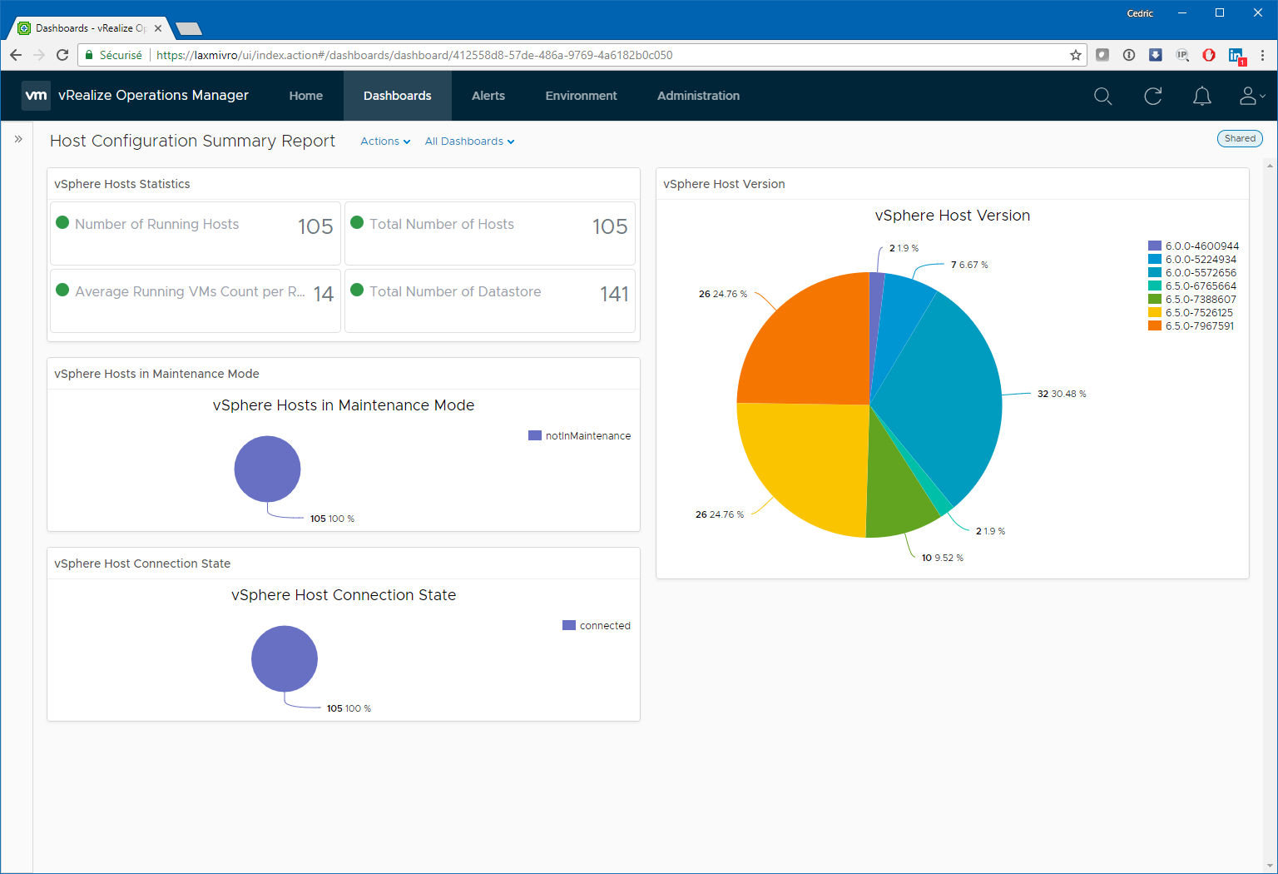Click the 6.5.0-7967591 orange legend swatch
The height and width of the screenshot is (874, 1278).
coord(1155,325)
